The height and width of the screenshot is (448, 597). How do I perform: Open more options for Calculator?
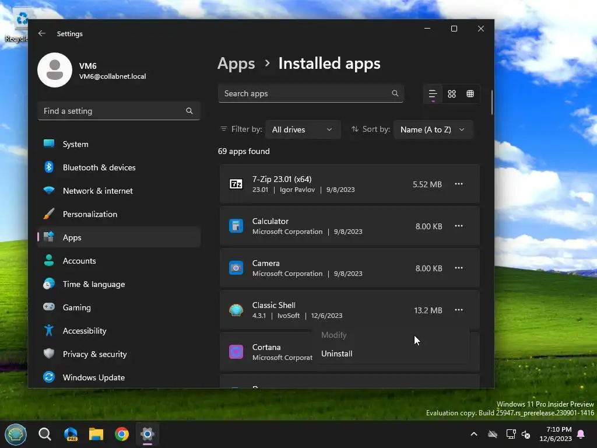(459, 226)
